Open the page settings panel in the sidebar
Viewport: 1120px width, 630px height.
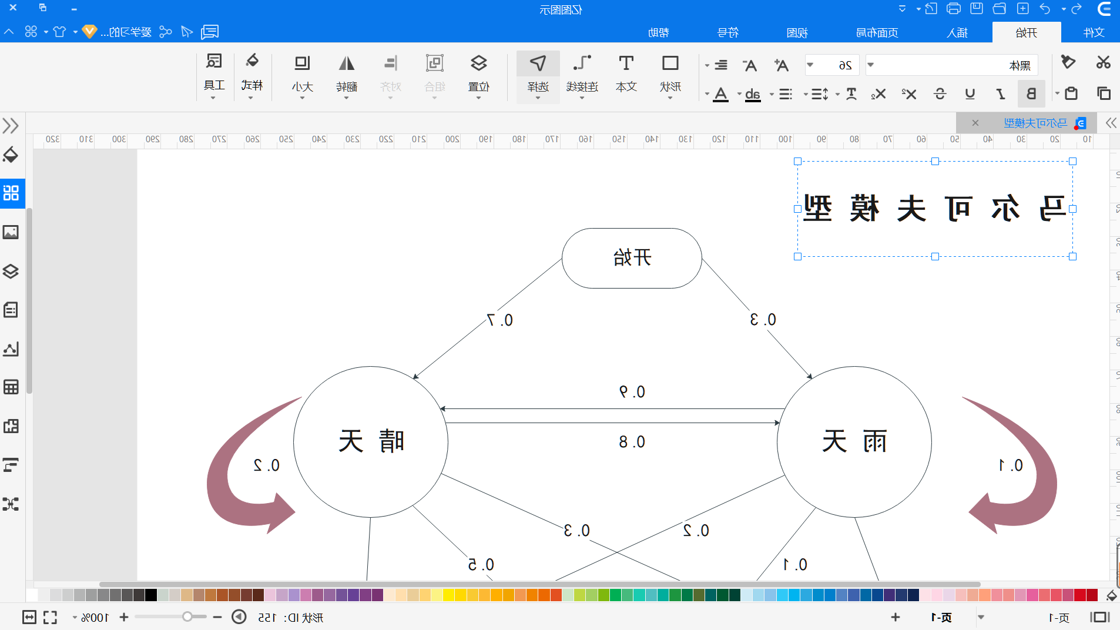tap(11, 310)
